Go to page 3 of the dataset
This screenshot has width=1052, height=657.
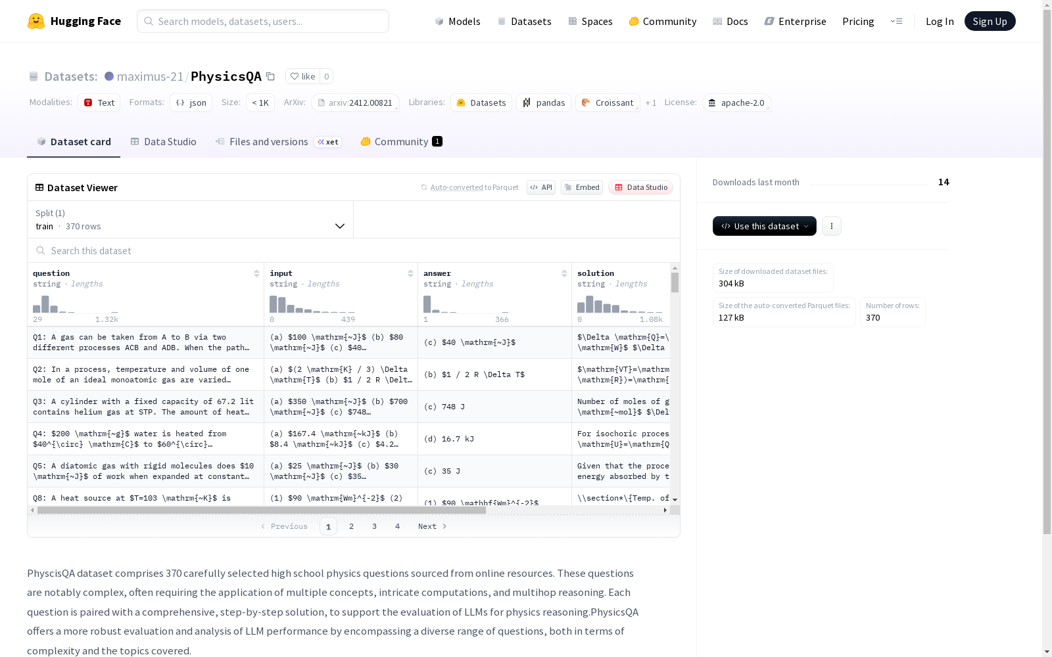(375, 526)
